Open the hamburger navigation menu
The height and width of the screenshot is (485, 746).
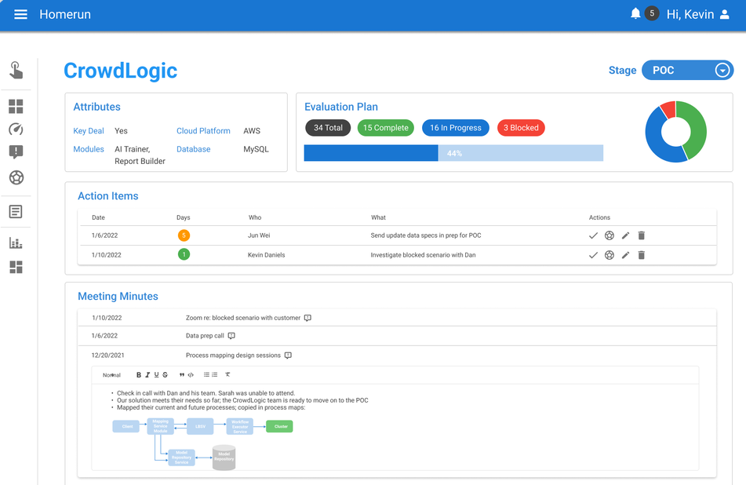[x=20, y=13]
